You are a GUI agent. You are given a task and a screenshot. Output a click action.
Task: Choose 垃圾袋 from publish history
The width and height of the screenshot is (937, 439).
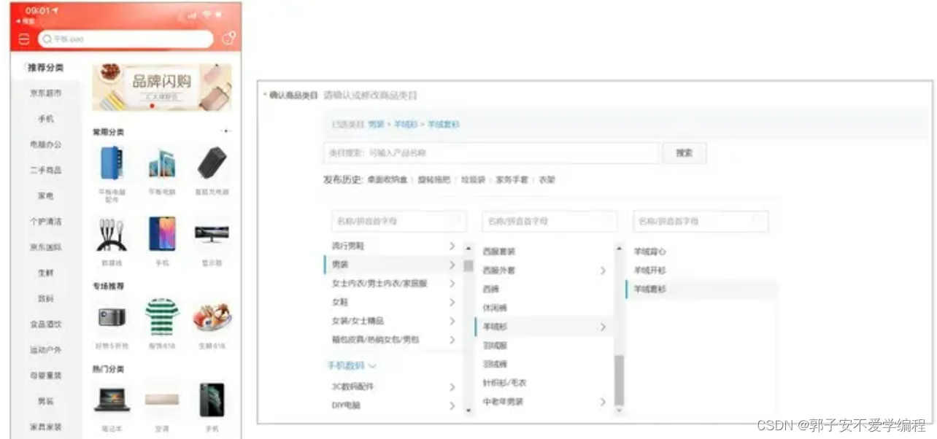click(x=473, y=179)
